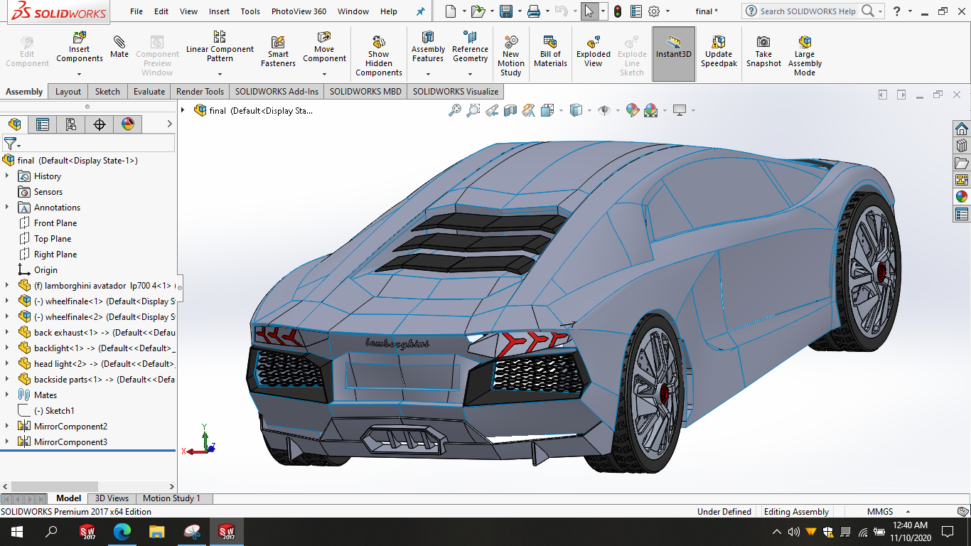Screen dimensions: 971x546
Task: Click the Take Snapshot tool
Action: 763,52
